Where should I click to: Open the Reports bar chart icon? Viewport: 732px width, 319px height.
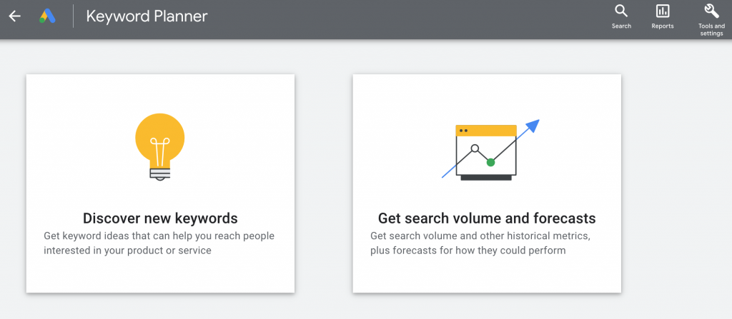[663, 11]
